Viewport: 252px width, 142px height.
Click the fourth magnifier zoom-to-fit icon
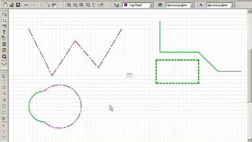(88, 5)
